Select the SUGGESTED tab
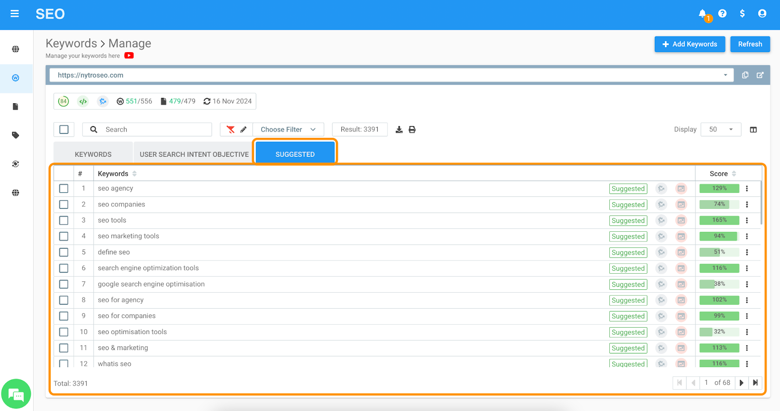This screenshot has height=411, width=780. [x=295, y=154]
